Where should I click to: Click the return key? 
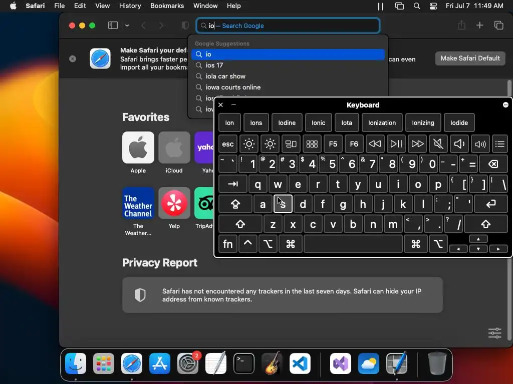click(491, 204)
